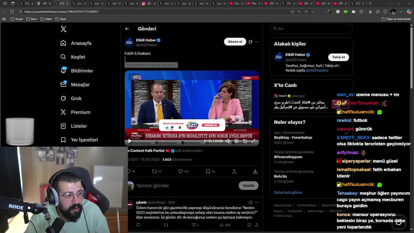Enter video fullscreen mode

(x=254, y=141)
